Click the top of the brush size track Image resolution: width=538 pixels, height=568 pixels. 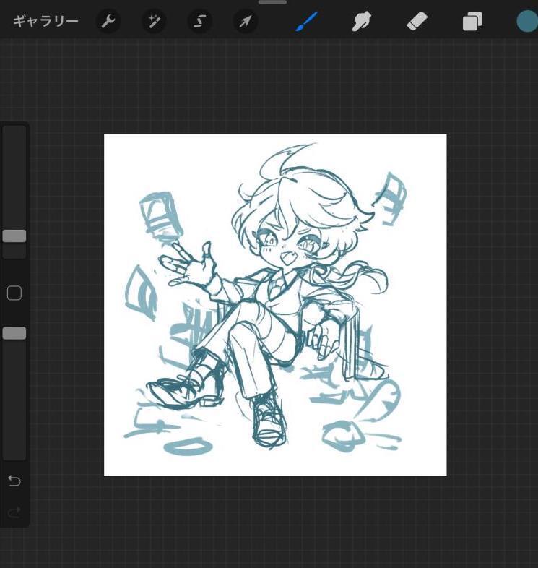14,134
